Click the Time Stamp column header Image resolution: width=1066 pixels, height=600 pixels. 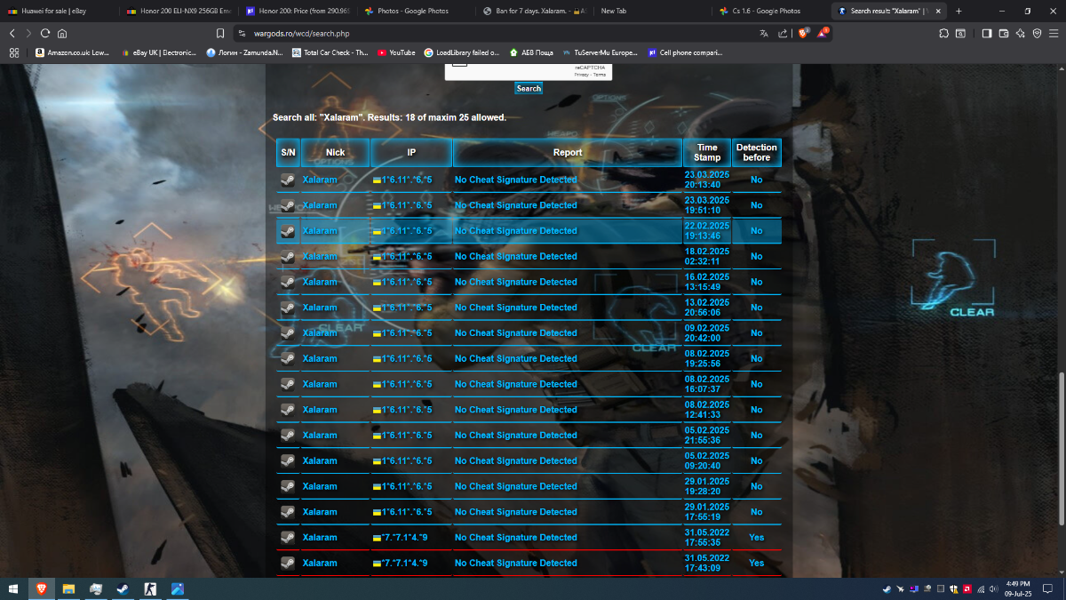click(x=707, y=153)
